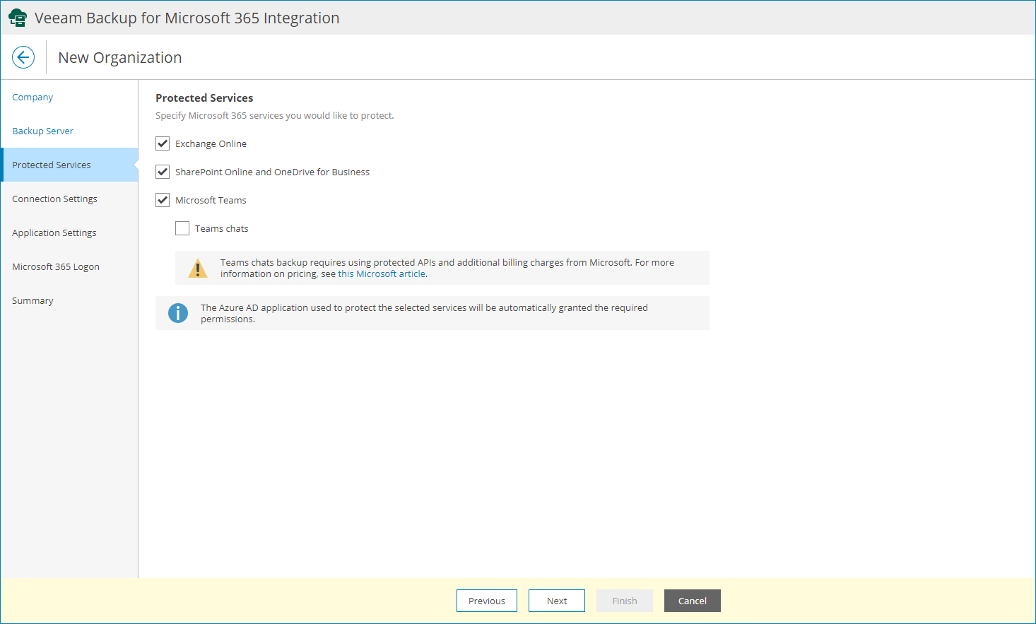Click the Protected Services step
The width and height of the screenshot is (1036, 624).
(x=51, y=165)
